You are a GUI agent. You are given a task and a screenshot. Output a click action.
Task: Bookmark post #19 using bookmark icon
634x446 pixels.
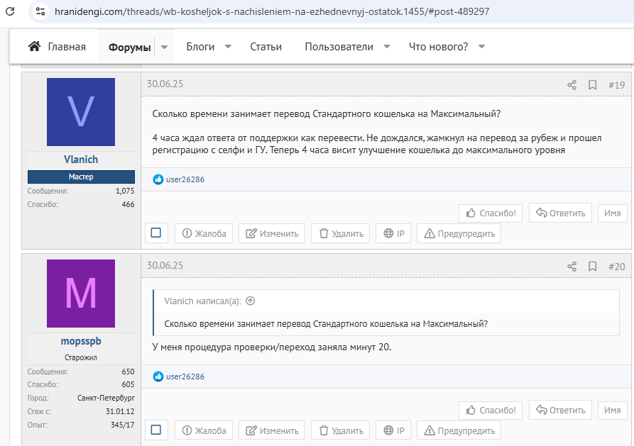tap(592, 85)
